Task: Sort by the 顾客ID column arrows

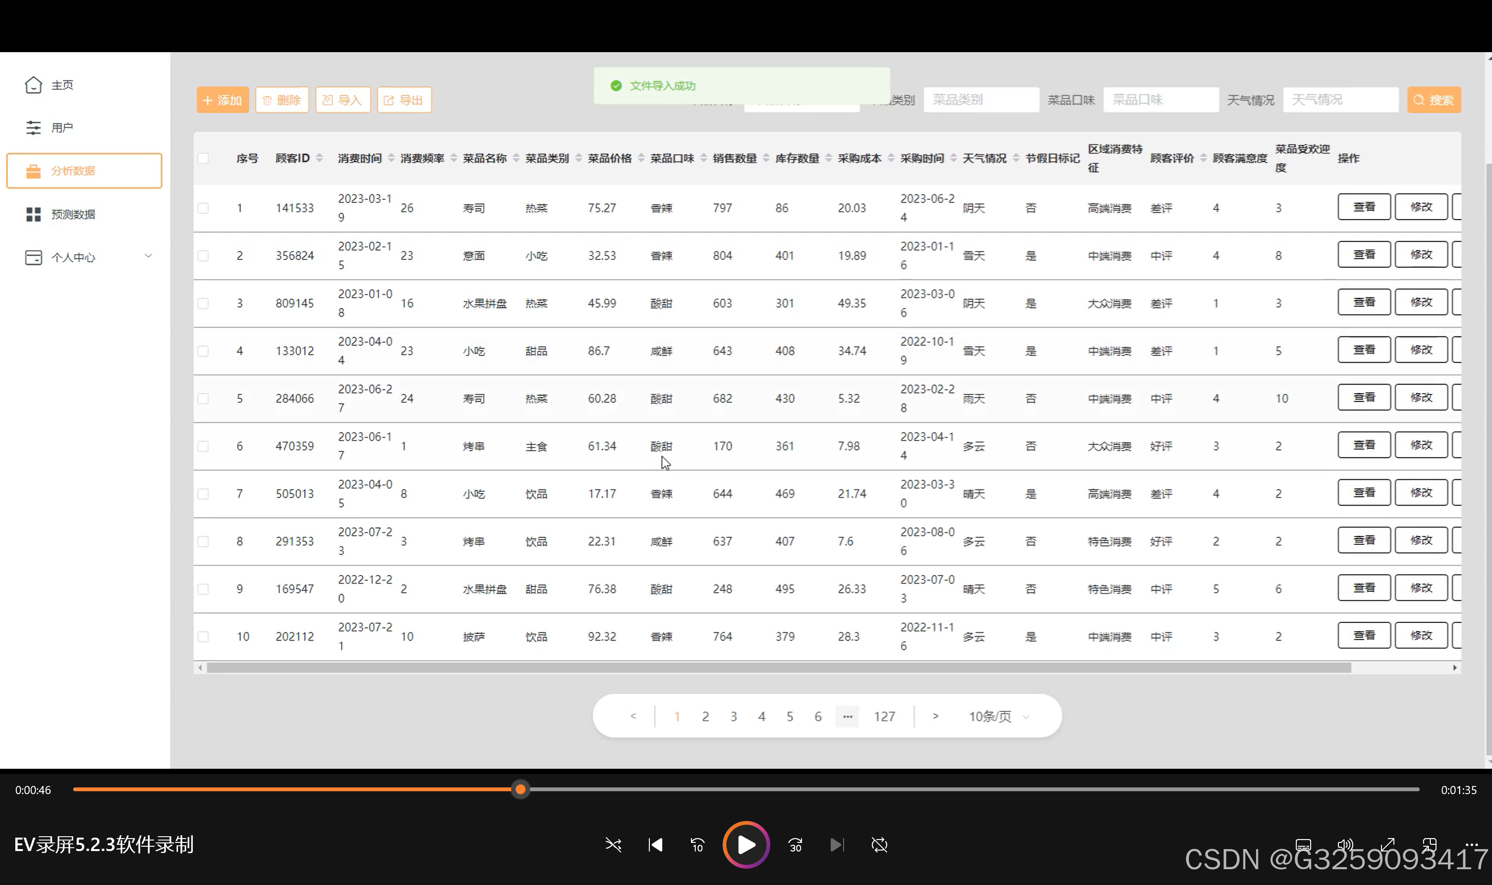Action: [320, 158]
